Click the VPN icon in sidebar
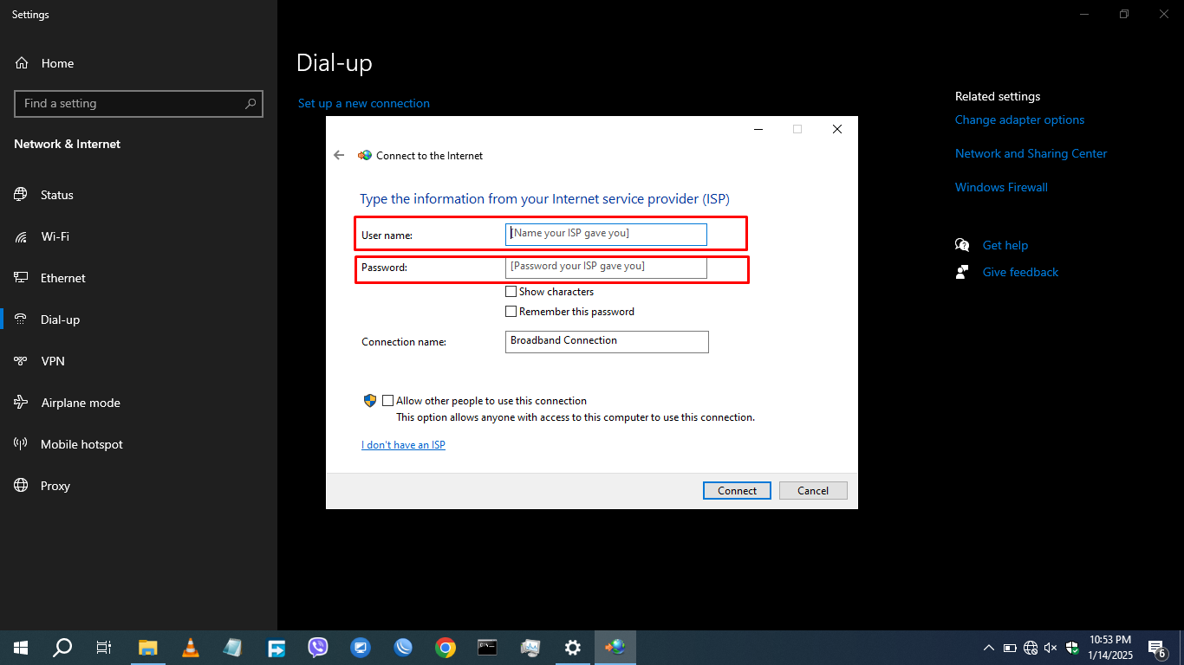 (21, 361)
